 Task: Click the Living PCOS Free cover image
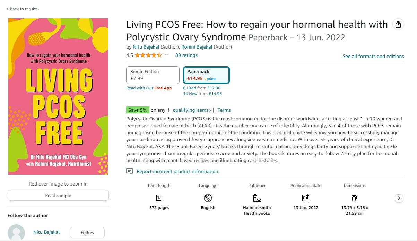click(58, 96)
